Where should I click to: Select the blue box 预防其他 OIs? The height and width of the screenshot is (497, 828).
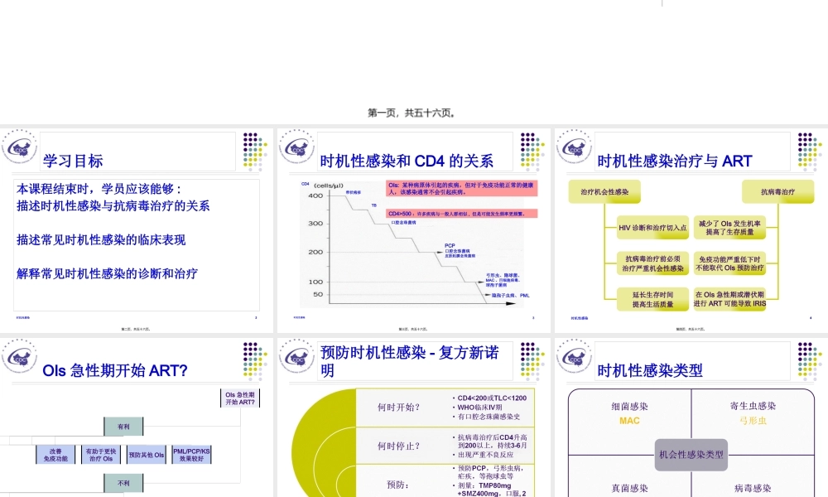coord(147,455)
